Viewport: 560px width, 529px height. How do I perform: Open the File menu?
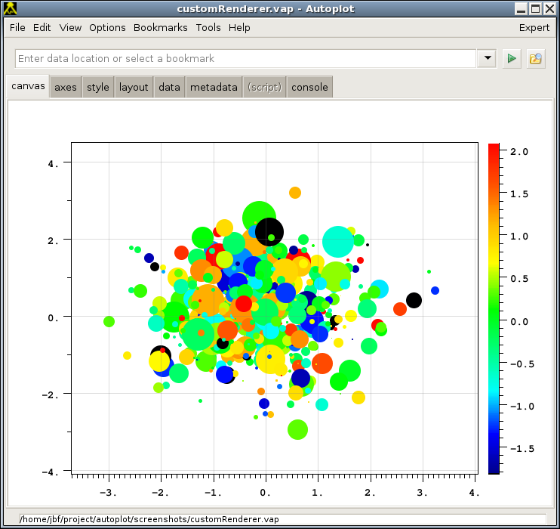pos(17,27)
